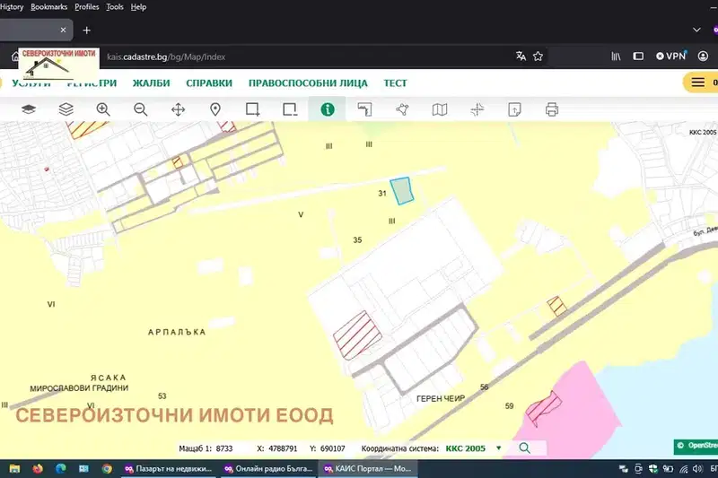
Task: Click the map label ГЕРЕН ЧЕИР
Action: click(x=441, y=398)
